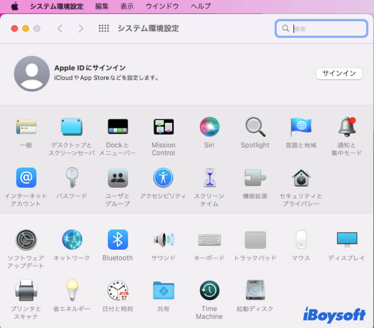Image resolution: width=374 pixels, height=328 pixels.
Task: Open Spotlight preferences icon
Action: [255, 127]
